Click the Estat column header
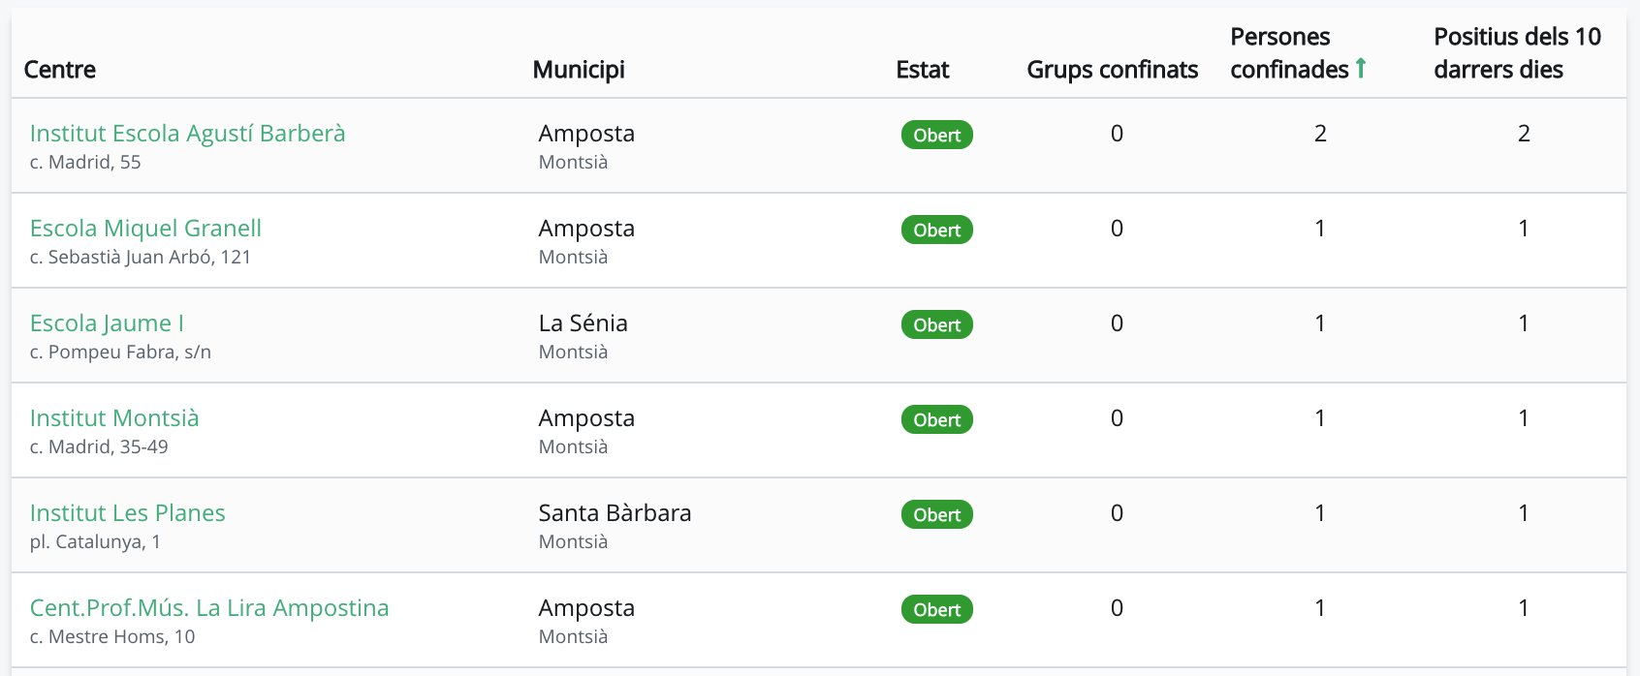1640x676 pixels. tap(923, 70)
